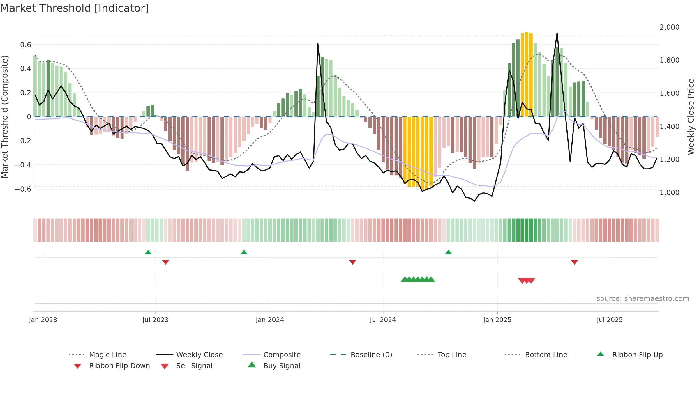Toggle Magic Line legend entry
This screenshot has width=699, height=393.
click(x=97, y=355)
